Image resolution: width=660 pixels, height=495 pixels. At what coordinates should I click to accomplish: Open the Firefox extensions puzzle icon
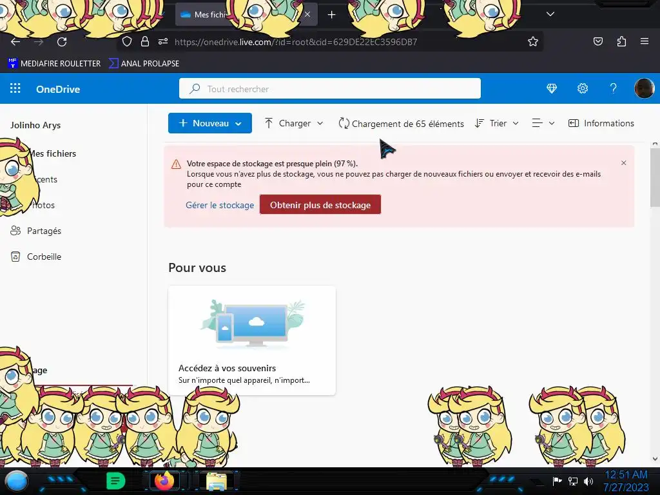click(x=621, y=42)
